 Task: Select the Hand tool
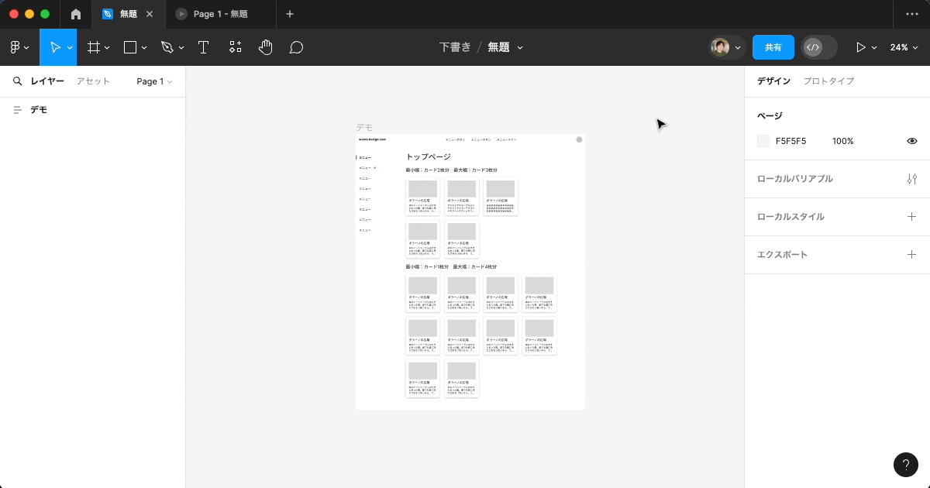click(265, 46)
